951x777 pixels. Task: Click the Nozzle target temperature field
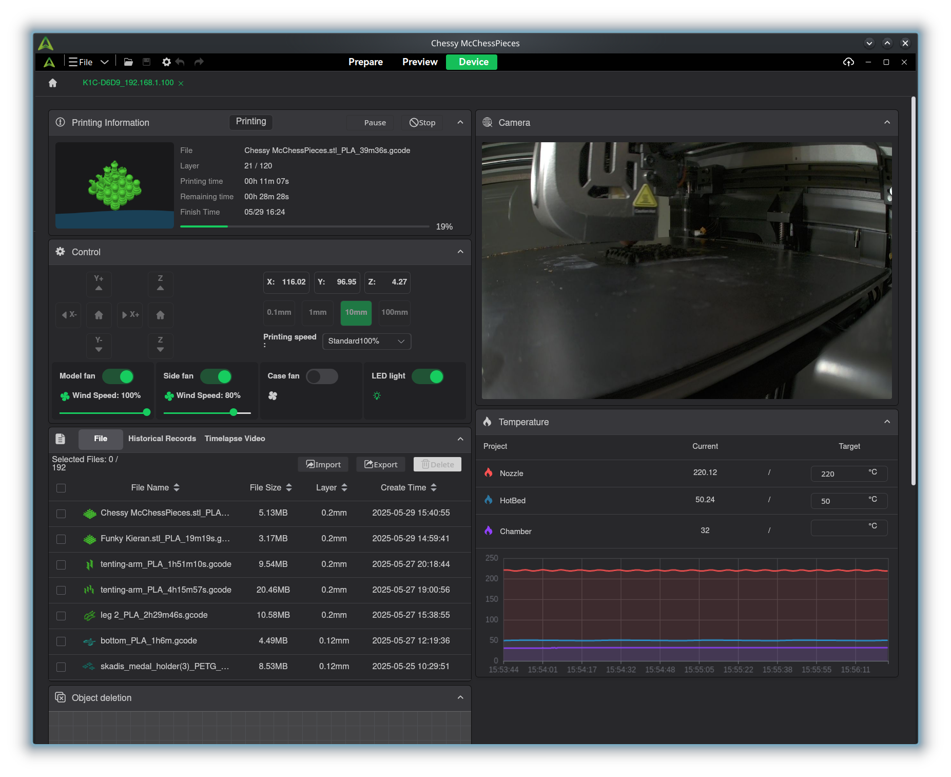pyautogui.click(x=837, y=473)
